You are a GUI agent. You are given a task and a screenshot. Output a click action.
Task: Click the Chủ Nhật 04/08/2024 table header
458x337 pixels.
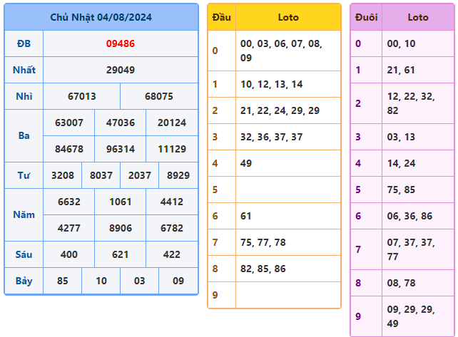pos(101,17)
